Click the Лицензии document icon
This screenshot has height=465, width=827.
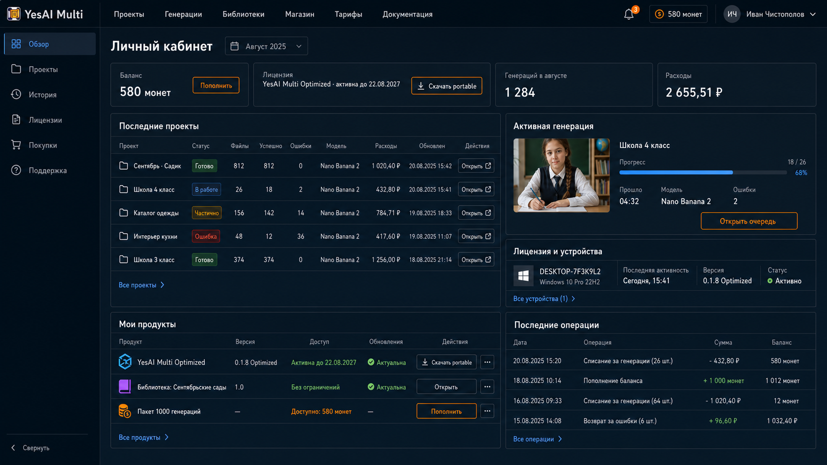click(16, 120)
